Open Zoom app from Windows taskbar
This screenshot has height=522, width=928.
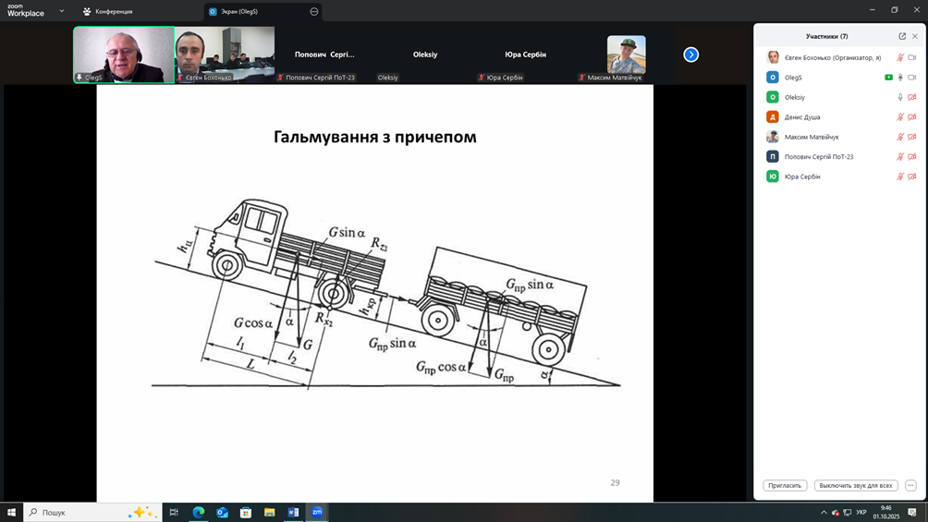tap(317, 512)
